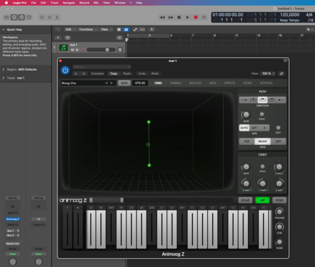This screenshot has height=267, width=315.
Task: Open the plugin View 100% dropdown
Action: pos(268,73)
